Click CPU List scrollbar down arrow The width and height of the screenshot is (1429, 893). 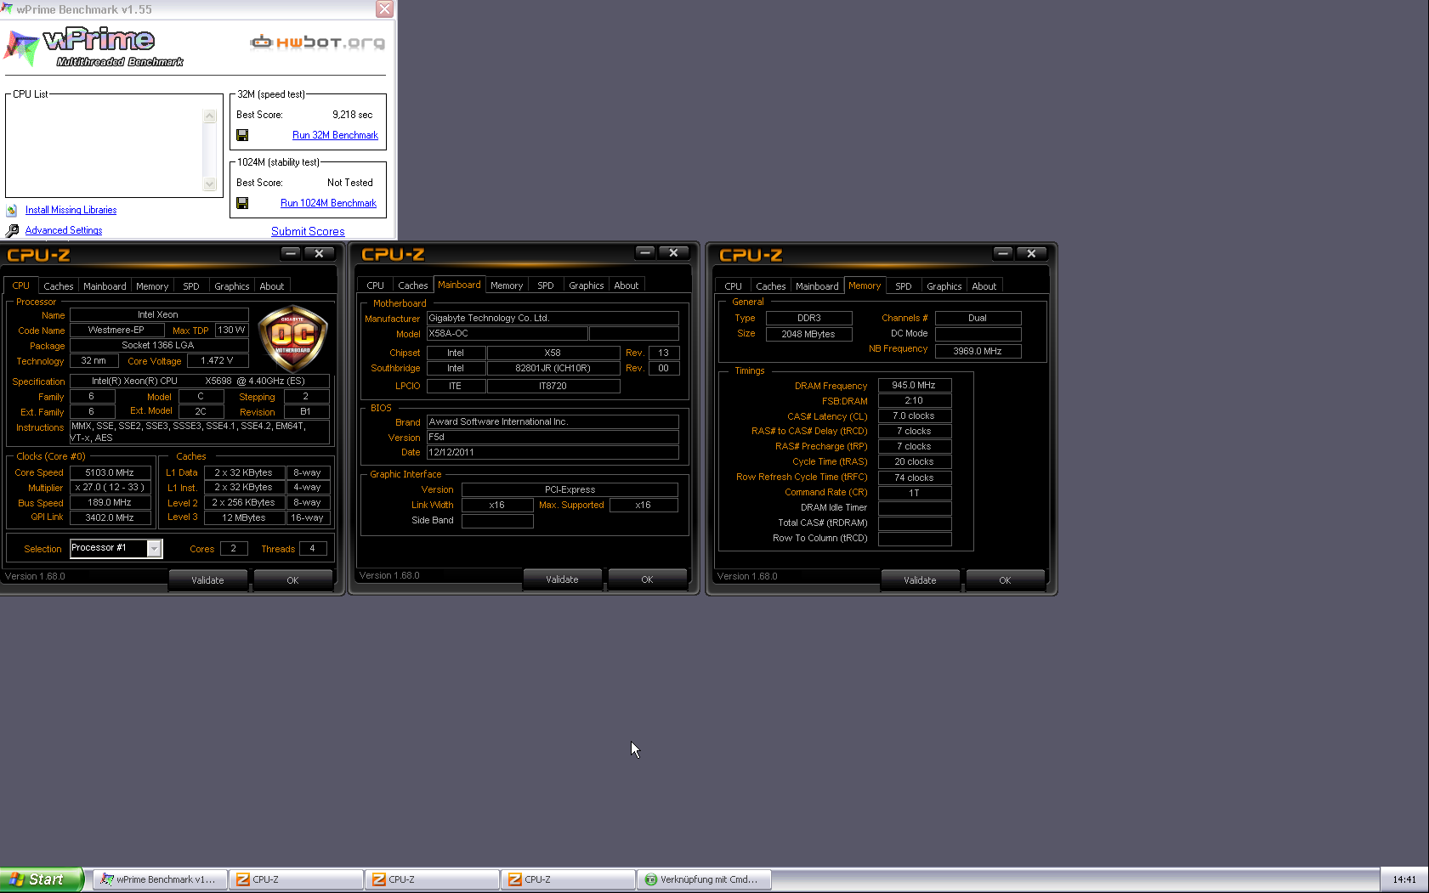click(210, 184)
